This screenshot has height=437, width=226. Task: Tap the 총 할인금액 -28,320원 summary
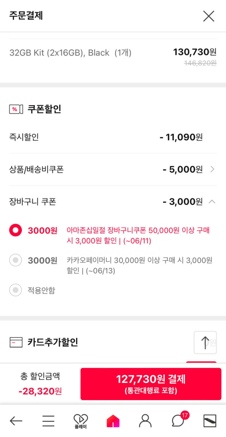click(40, 384)
